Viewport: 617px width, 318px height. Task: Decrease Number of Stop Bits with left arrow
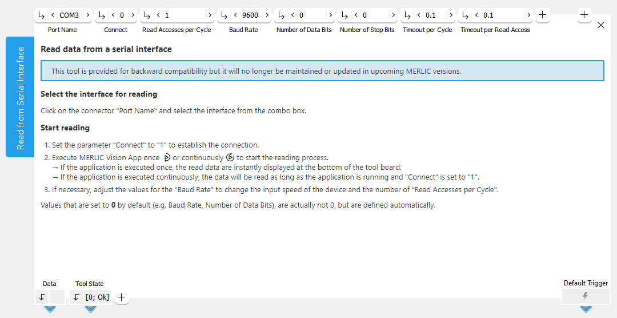point(356,15)
